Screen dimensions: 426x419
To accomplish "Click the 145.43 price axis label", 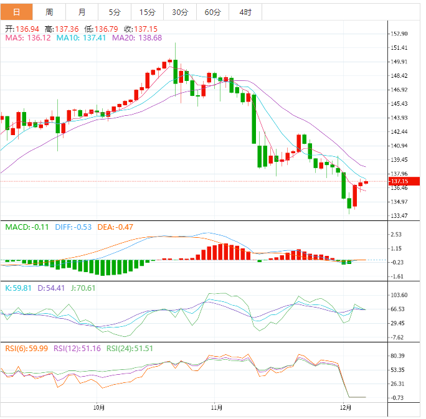I will pos(399,104).
